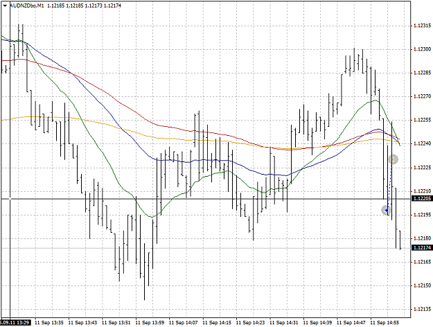Click price scale value 1.12225
Viewport: 433px width, 327px height.
(x=422, y=168)
